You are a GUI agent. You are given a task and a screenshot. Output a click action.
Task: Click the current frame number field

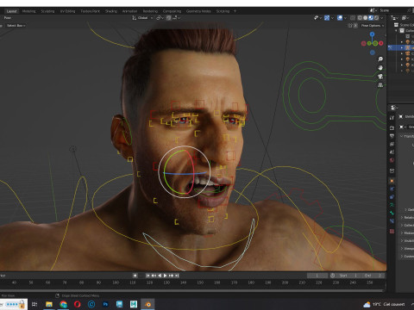tap(317, 276)
